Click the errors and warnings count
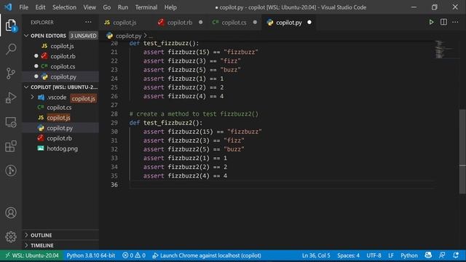 click(134, 255)
